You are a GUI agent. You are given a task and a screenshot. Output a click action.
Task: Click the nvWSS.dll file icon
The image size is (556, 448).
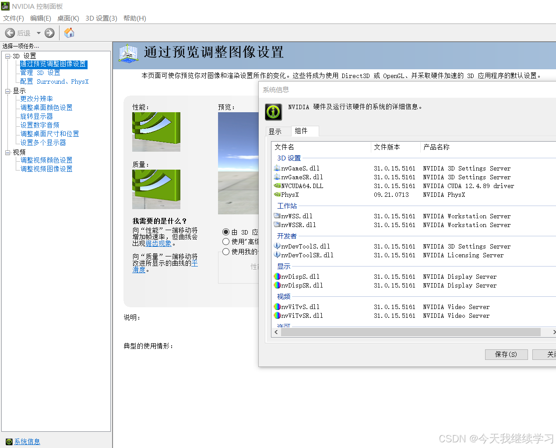pyautogui.click(x=277, y=216)
